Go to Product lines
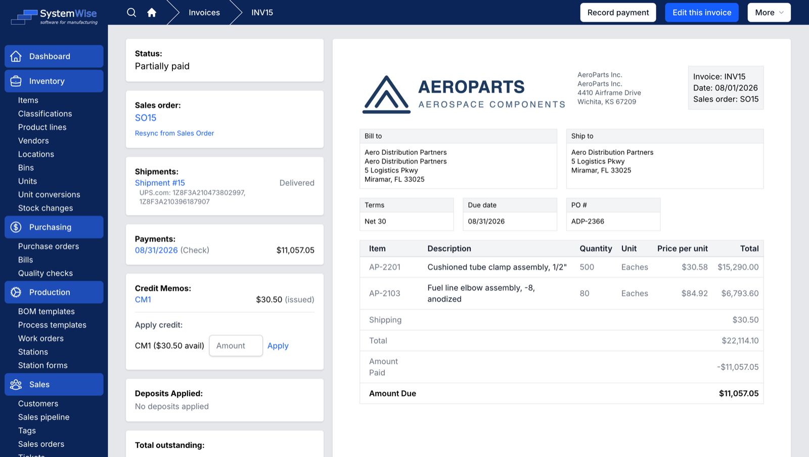 [x=42, y=127]
